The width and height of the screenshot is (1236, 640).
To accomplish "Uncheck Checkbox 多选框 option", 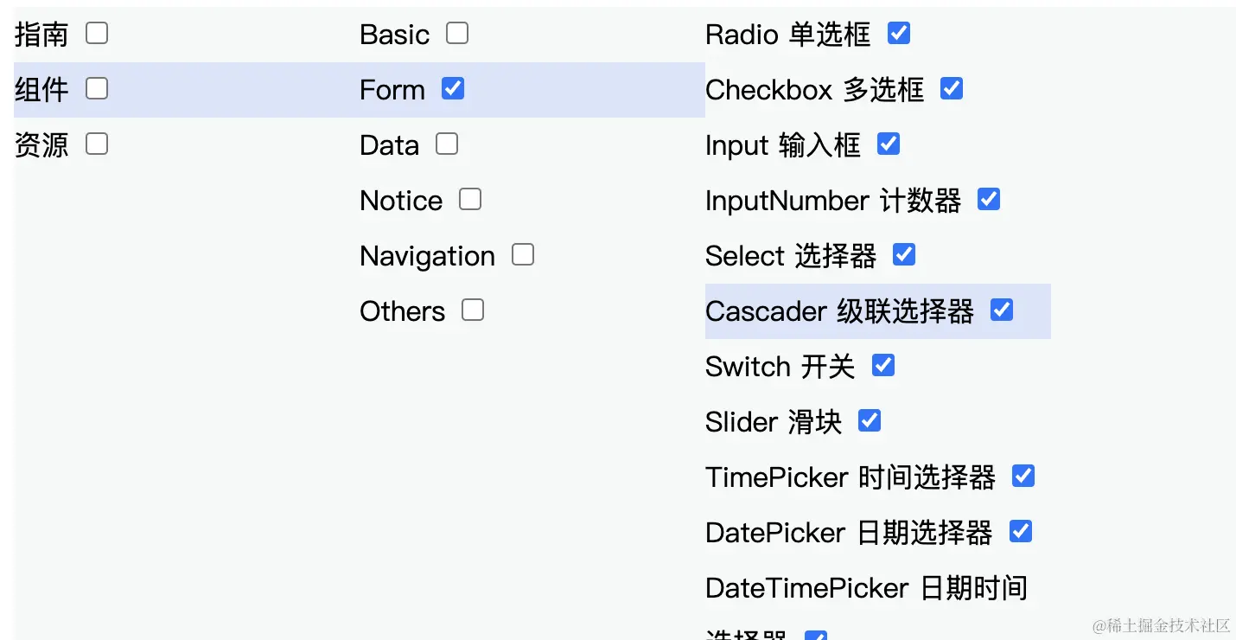I will [952, 88].
